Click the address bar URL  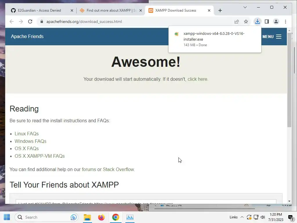(x=84, y=21)
